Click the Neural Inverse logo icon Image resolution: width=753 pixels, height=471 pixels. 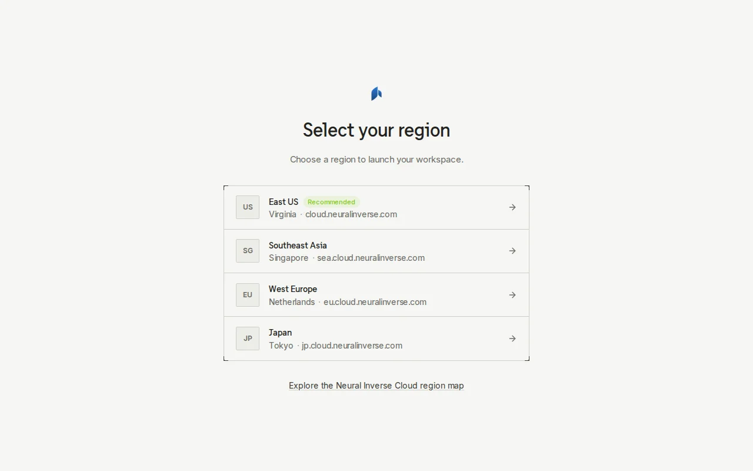pos(376,94)
